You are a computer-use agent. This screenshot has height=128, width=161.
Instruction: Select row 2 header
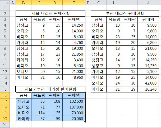(5, 14)
